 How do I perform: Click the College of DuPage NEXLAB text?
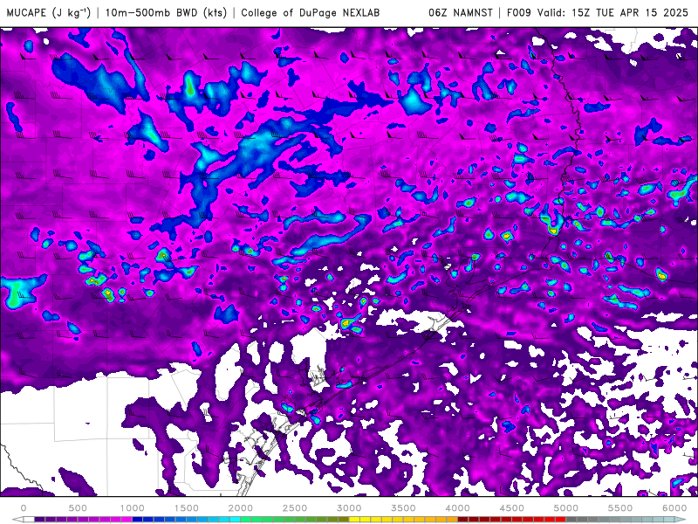(x=311, y=12)
